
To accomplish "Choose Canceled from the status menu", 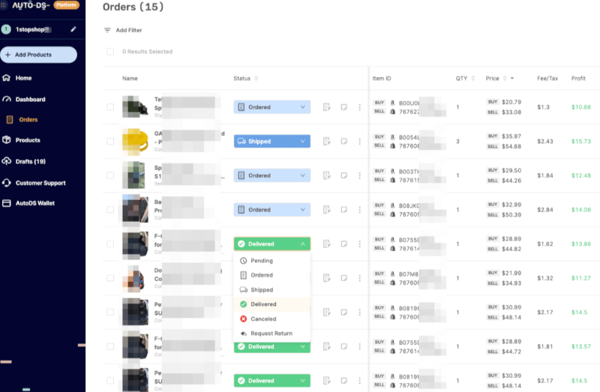I will coord(262,319).
